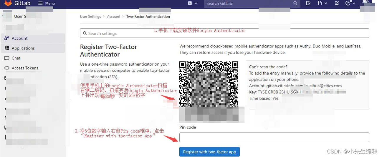
Task: Click the Access Tokens icon
Action: point(7,68)
